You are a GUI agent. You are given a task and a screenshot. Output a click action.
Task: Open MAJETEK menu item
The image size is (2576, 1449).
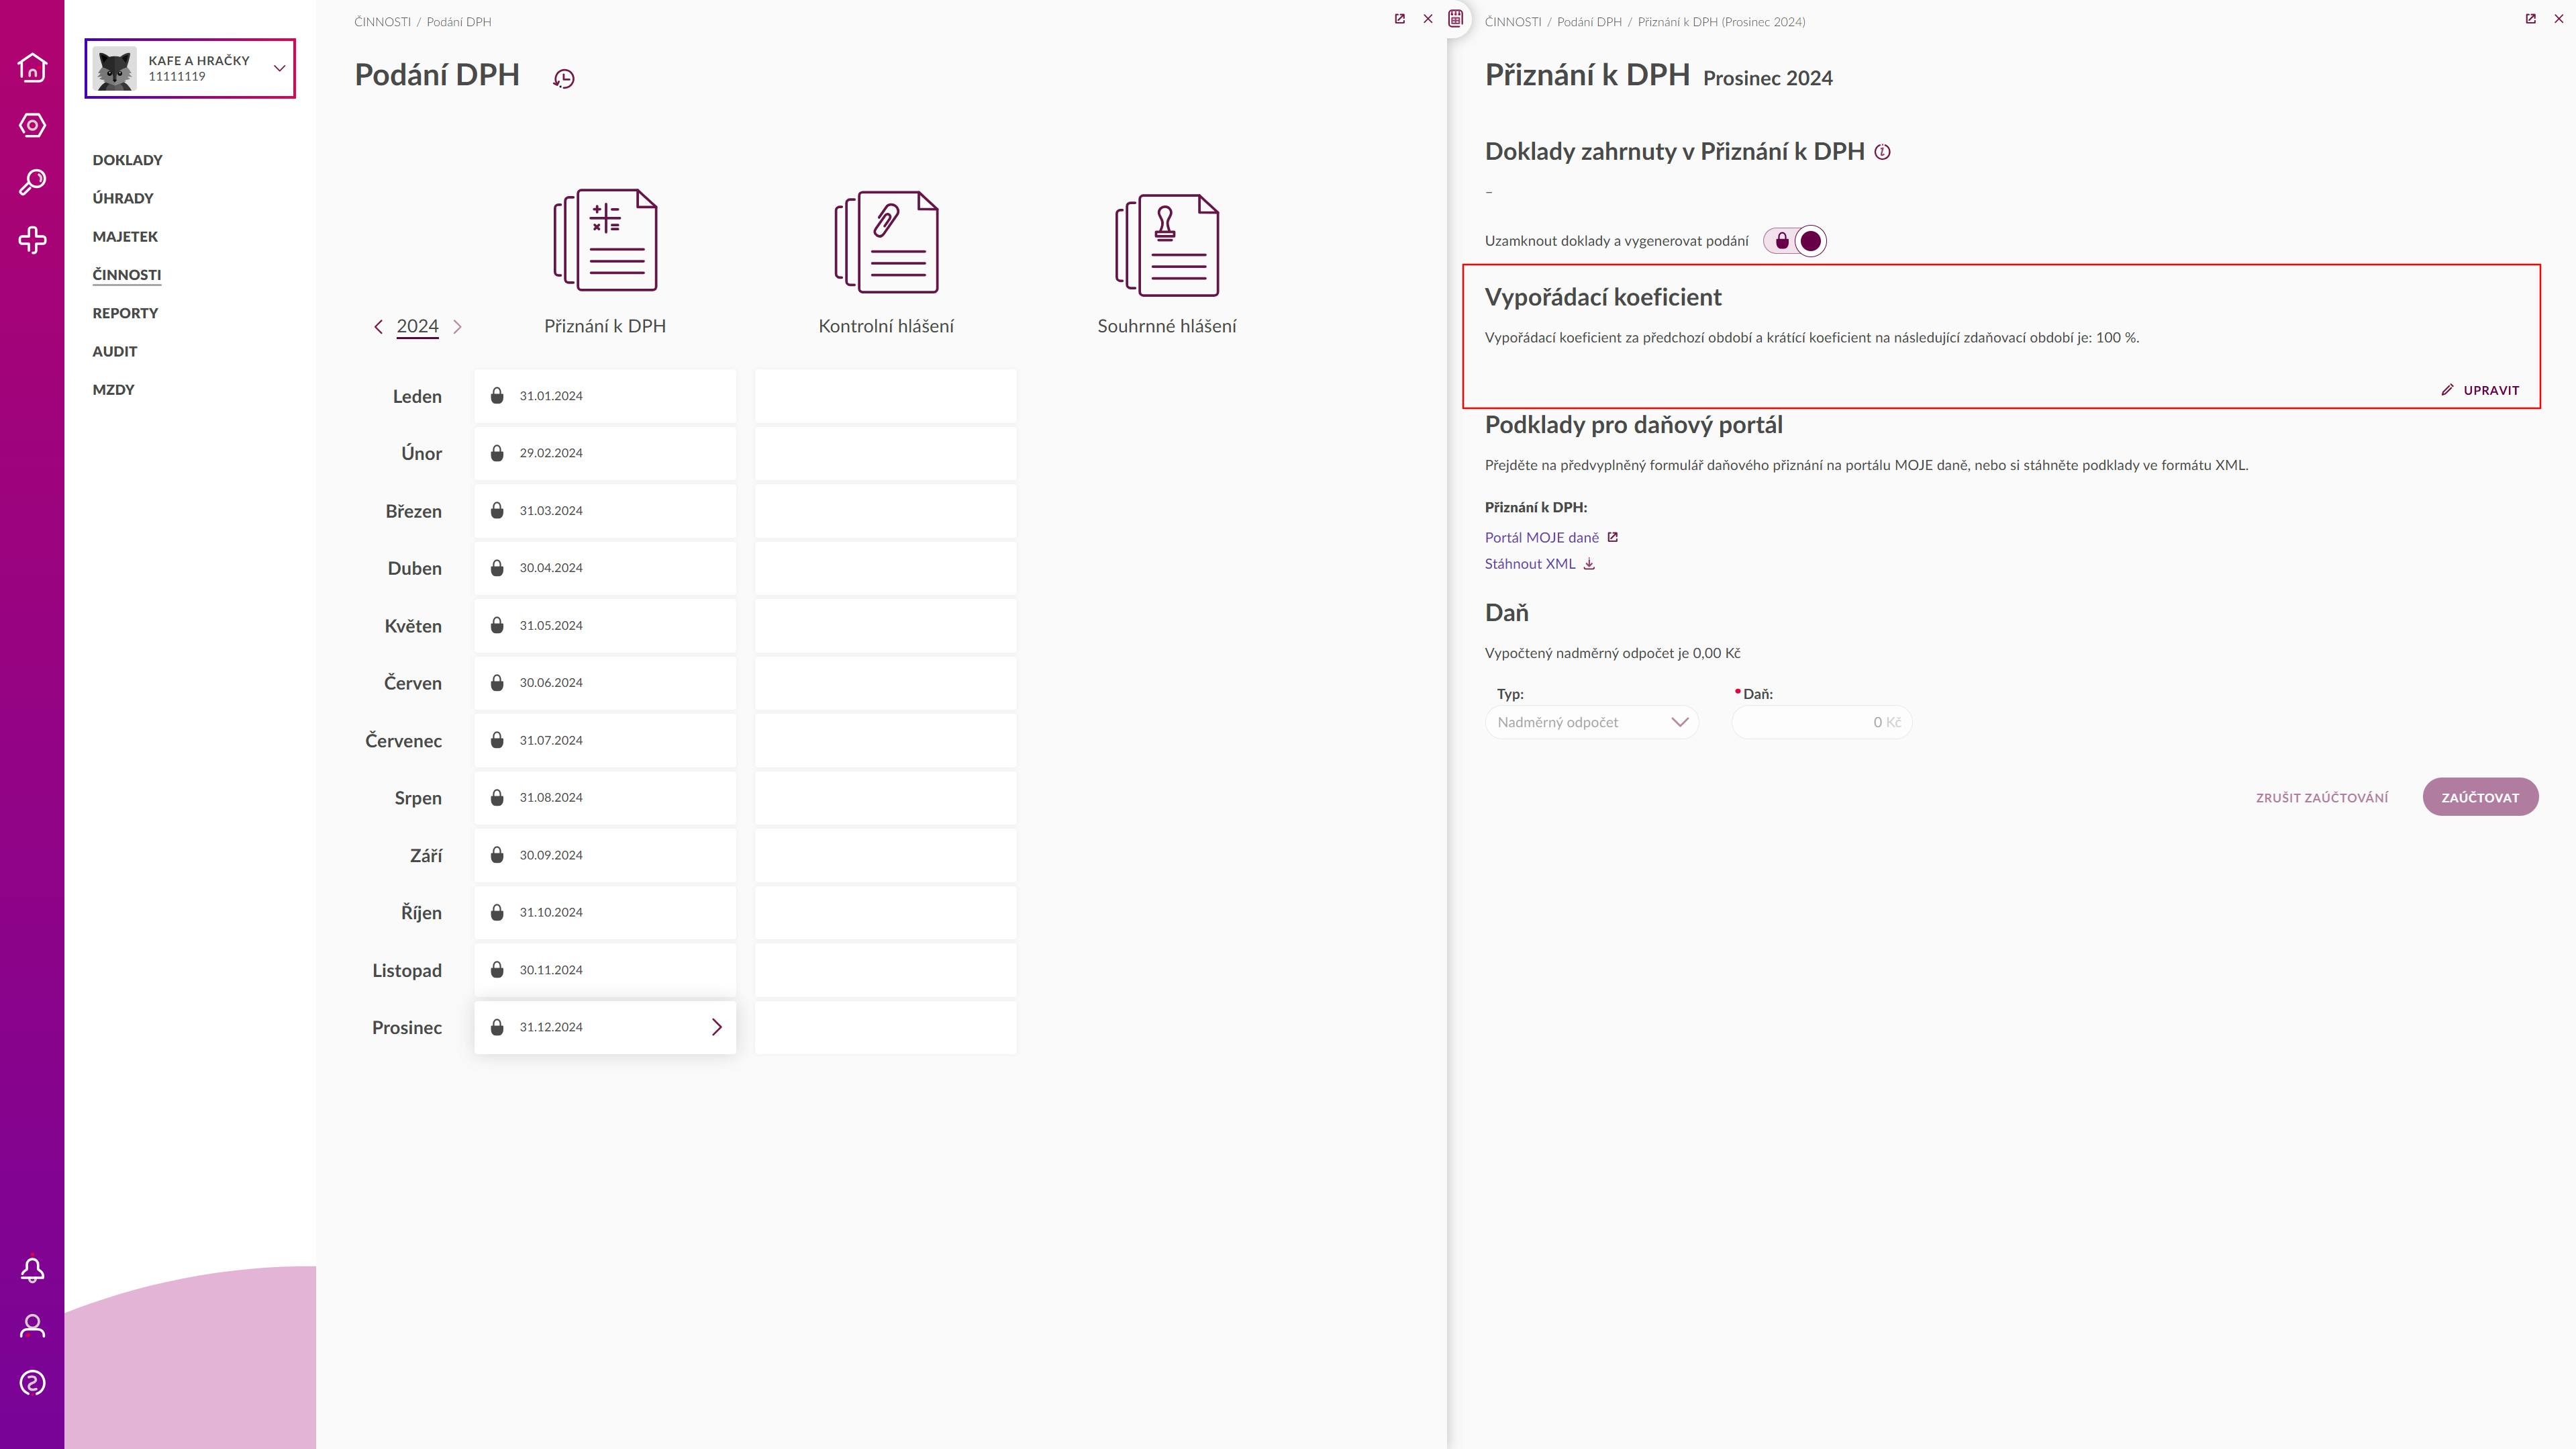(125, 236)
